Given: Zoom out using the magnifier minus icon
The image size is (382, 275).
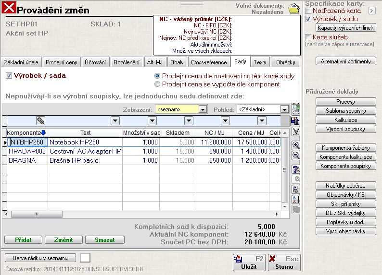Looking at the screenshot, I should 296,155.
